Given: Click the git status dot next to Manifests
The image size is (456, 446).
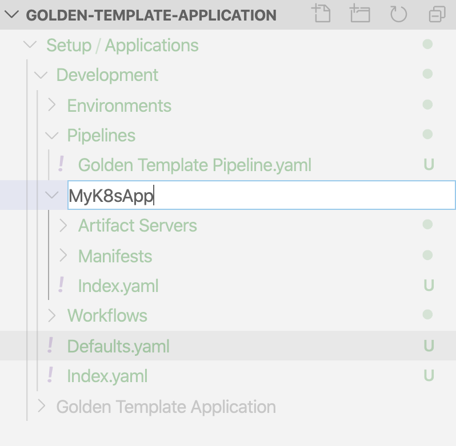Looking at the screenshot, I should click(x=427, y=256).
